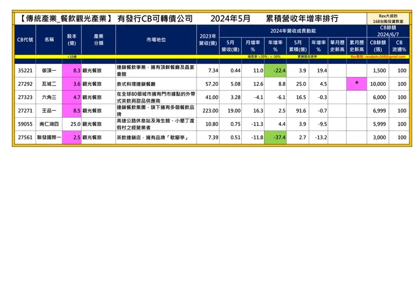Select CB balance 5,999
This screenshot has height=296, width=419.
[x=379, y=124]
